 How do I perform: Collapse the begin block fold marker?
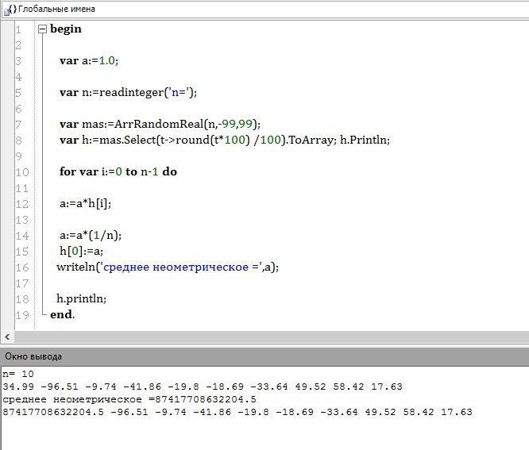(x=42, y=29)
